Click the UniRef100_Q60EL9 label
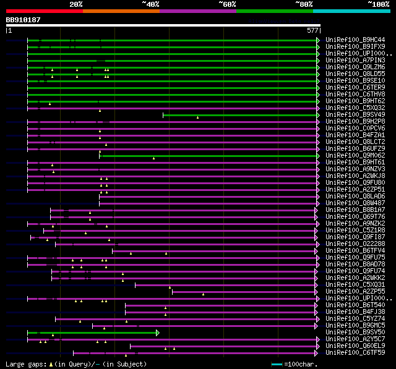Viewport: 396px width, 369px height. [355, 346]
